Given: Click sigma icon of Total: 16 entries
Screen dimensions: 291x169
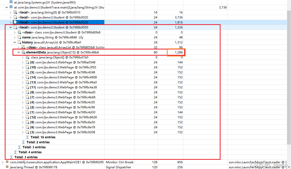Looking at the screenshot, I should tap(27, 137).
